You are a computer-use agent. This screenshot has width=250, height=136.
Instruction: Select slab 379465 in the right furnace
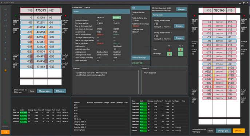point(219,64)
